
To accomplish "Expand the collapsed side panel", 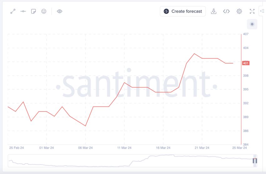I will tap(262, 11).
